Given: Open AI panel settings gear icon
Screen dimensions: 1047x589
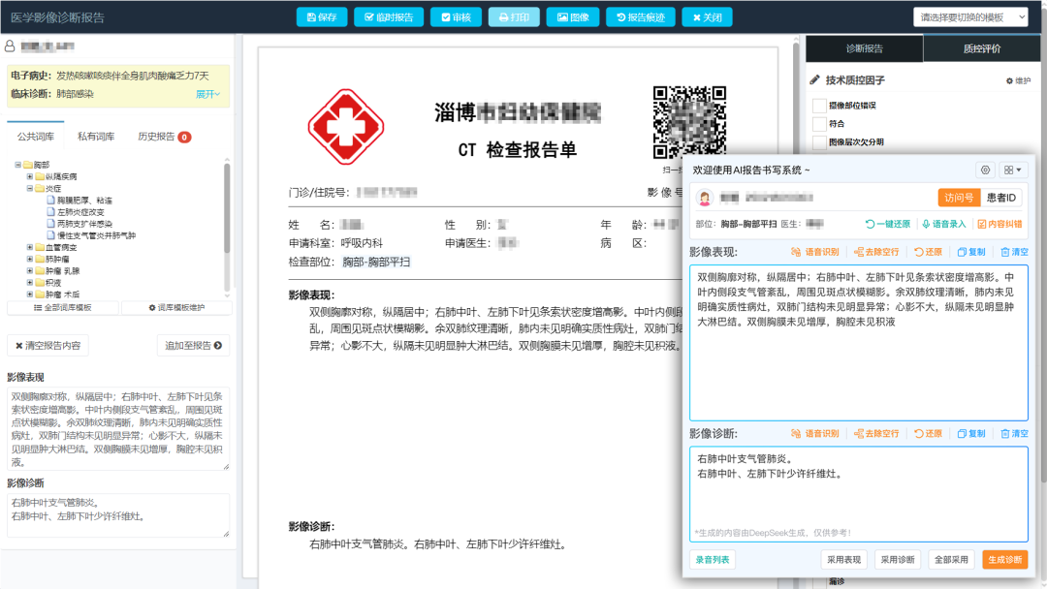Looking at the screenshot, I should (986, 170).
